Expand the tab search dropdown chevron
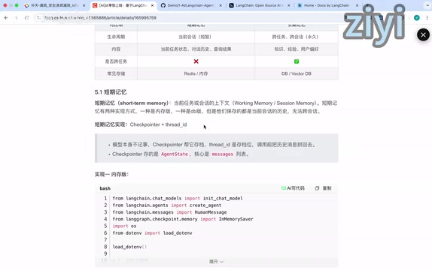 [427, 5]
